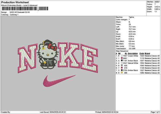Click the 'Code' column header
The image size is (161, 114).
tap(142, 54)
